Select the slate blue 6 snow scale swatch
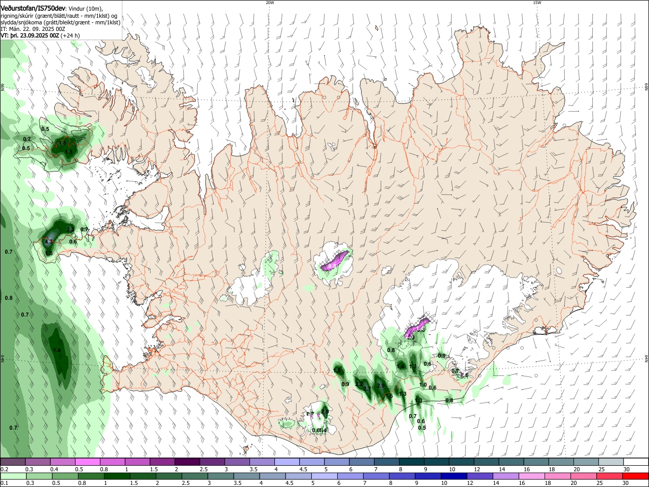The image size is (649, 487). point(362,462)
